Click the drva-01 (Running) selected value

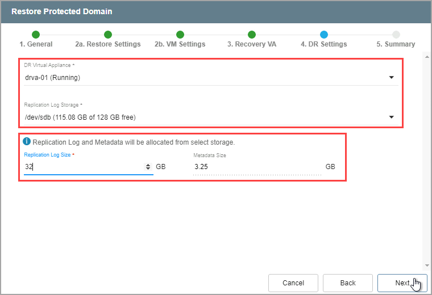pyautogui.click(x=53, y=78)
